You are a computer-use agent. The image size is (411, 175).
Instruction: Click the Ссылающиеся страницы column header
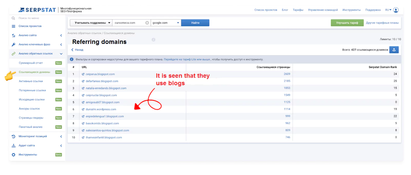[273, 67]
